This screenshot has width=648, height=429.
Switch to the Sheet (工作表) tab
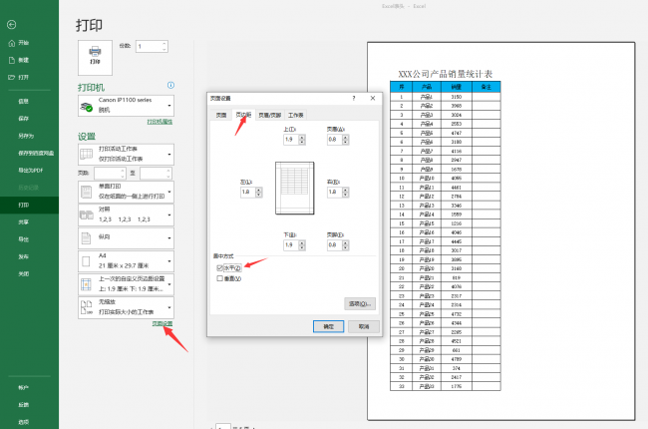point(295,115)
